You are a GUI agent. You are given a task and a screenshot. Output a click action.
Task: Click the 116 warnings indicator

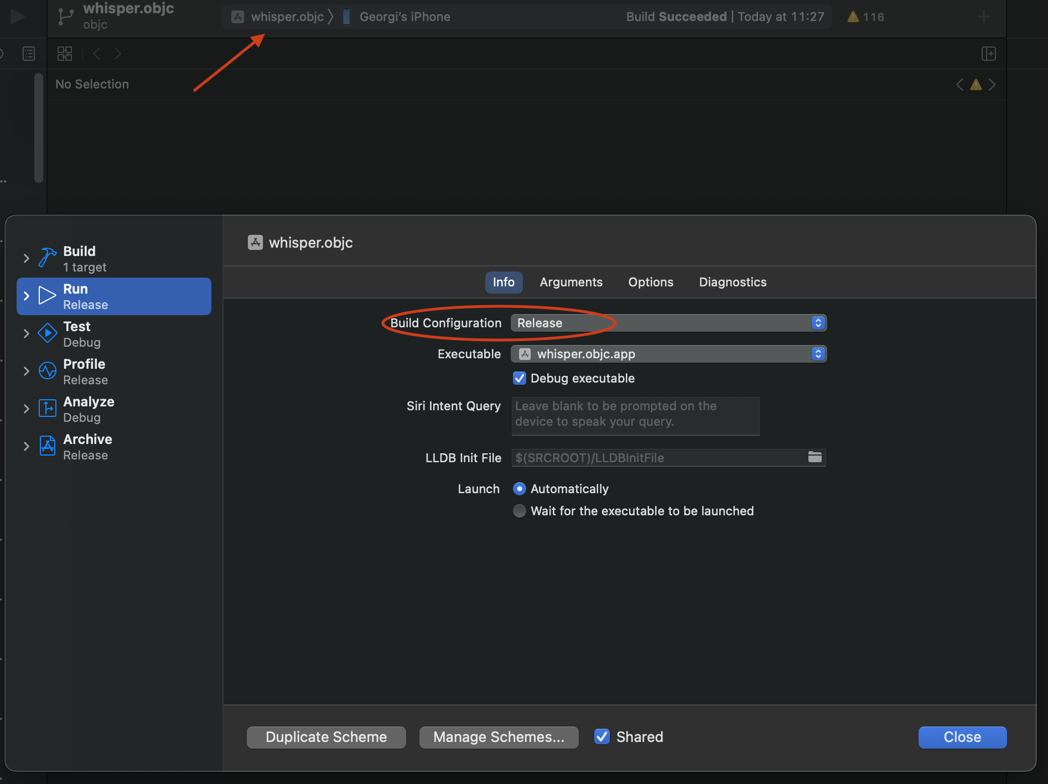tap(865, 17)
